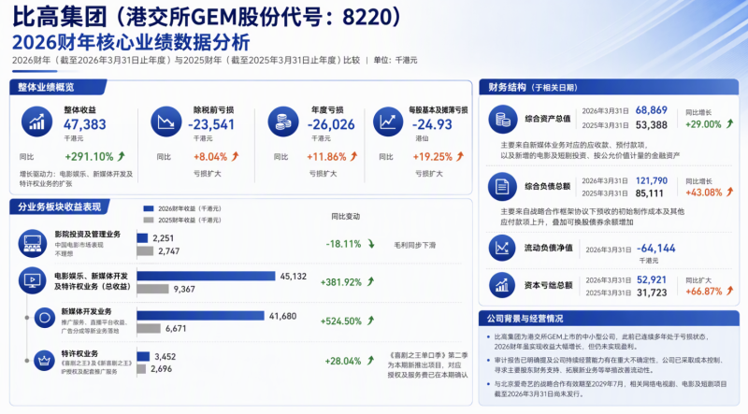Click the blue bar labeled 45,132
Viewport: 748px width, 414px height.
[x=206, y=277]
